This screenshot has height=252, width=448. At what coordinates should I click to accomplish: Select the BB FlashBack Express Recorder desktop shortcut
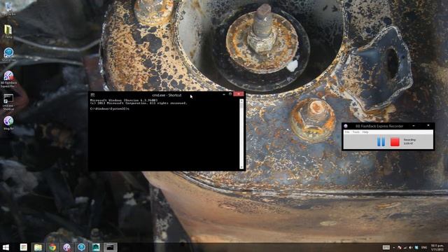[8, 79]
